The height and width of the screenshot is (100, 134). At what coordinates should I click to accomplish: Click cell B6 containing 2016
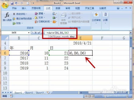point(19,53)
